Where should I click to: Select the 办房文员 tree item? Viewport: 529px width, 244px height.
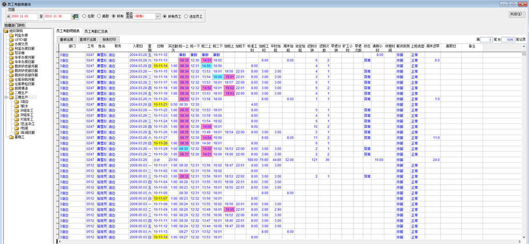point(21,44)
